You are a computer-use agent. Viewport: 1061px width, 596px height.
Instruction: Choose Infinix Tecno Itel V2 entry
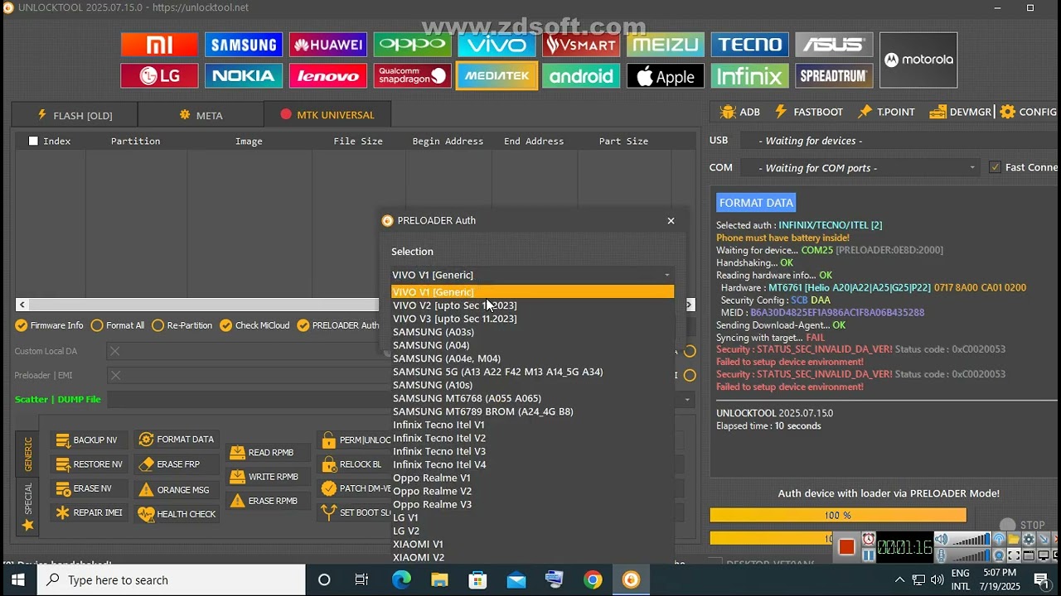[532, 438]
